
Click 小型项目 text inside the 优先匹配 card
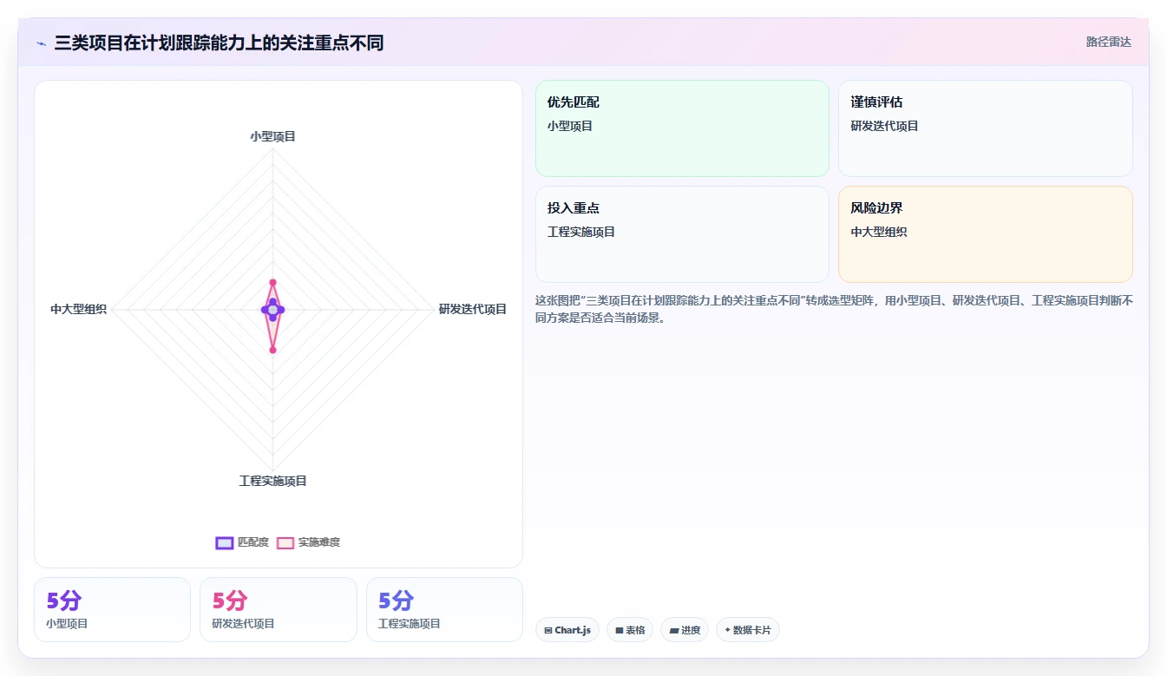click(x=570, y=126)
